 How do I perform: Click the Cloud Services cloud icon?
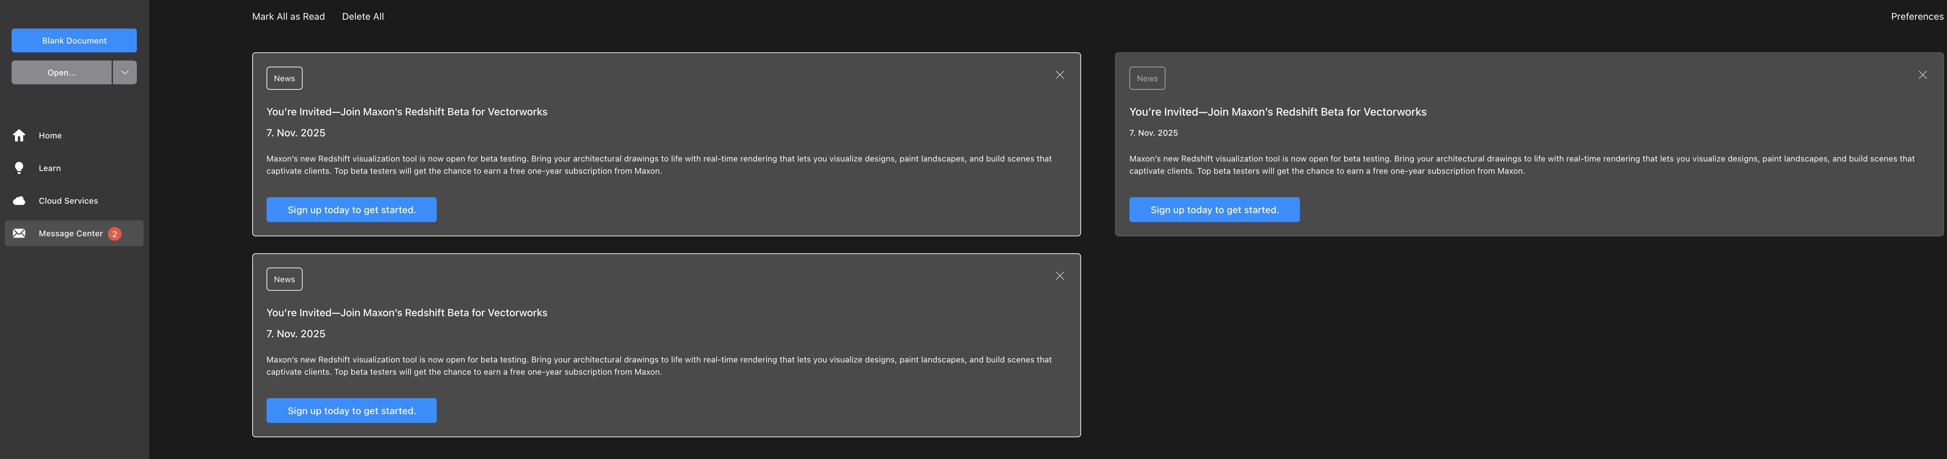20,201
